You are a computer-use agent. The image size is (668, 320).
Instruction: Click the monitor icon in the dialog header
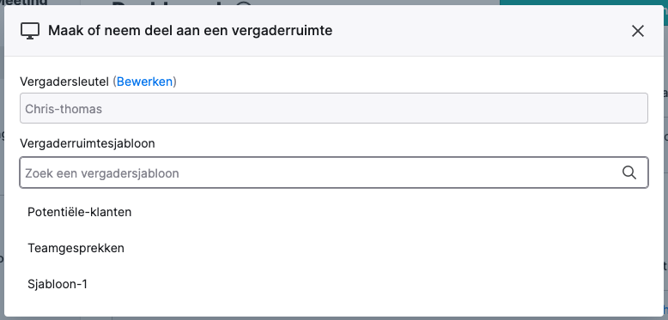tap(30, 31)
